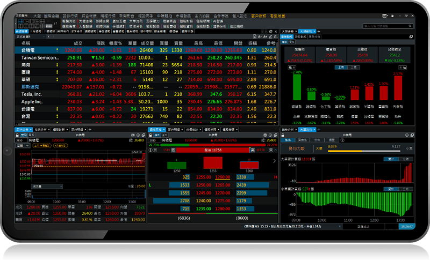Toggle lock icon in best-five-quotes panel
This screenshot has height=260, width=430.
click(150, 135)
